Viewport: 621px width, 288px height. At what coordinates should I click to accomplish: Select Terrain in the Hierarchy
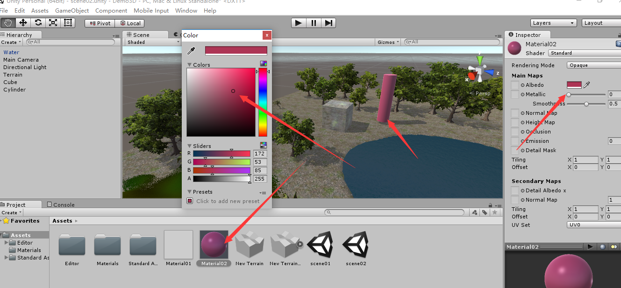coord(13,75)
